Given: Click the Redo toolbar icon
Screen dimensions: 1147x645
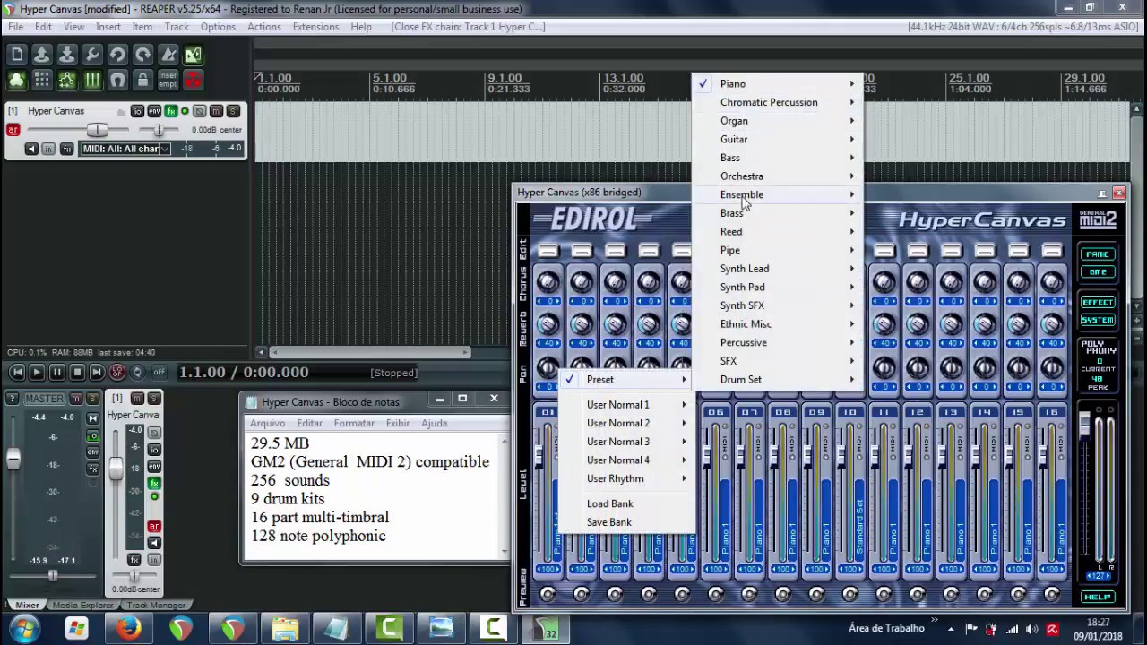Looking at the screenshot, I should [x=142, y=55].
